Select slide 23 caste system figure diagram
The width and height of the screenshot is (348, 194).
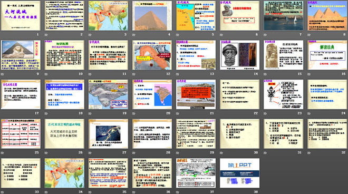(284, 94)
